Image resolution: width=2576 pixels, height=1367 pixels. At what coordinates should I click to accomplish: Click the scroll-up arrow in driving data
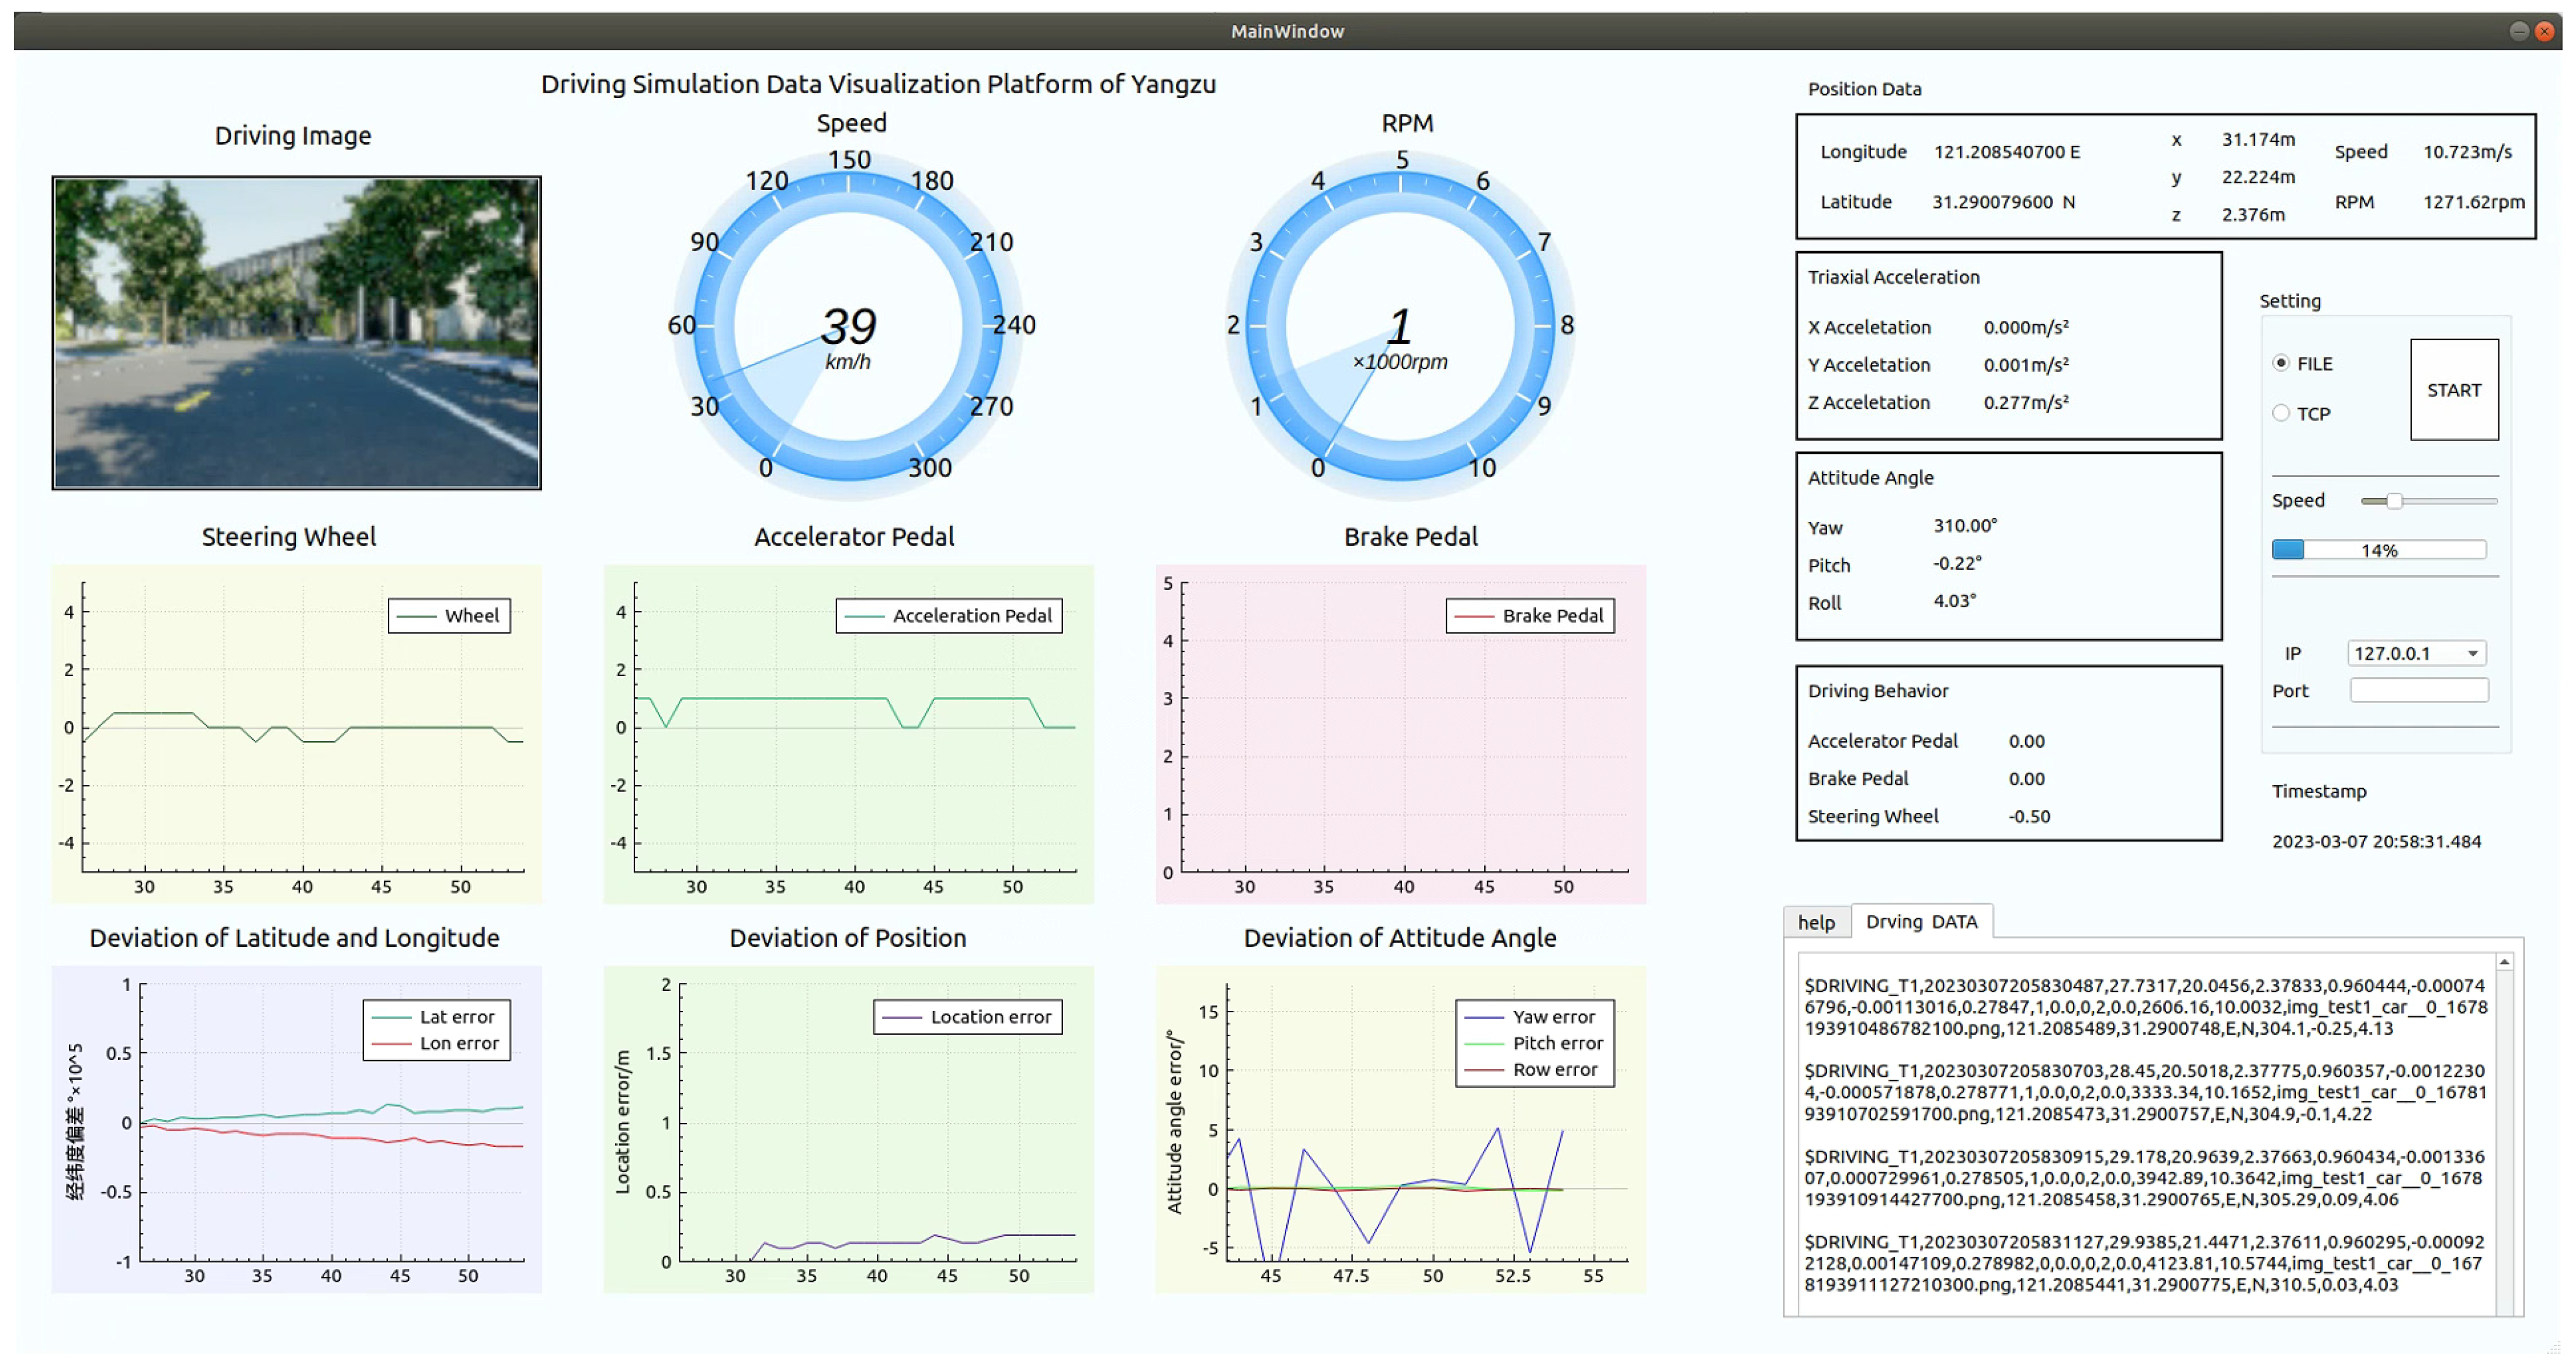click(x=2504, y=962)
